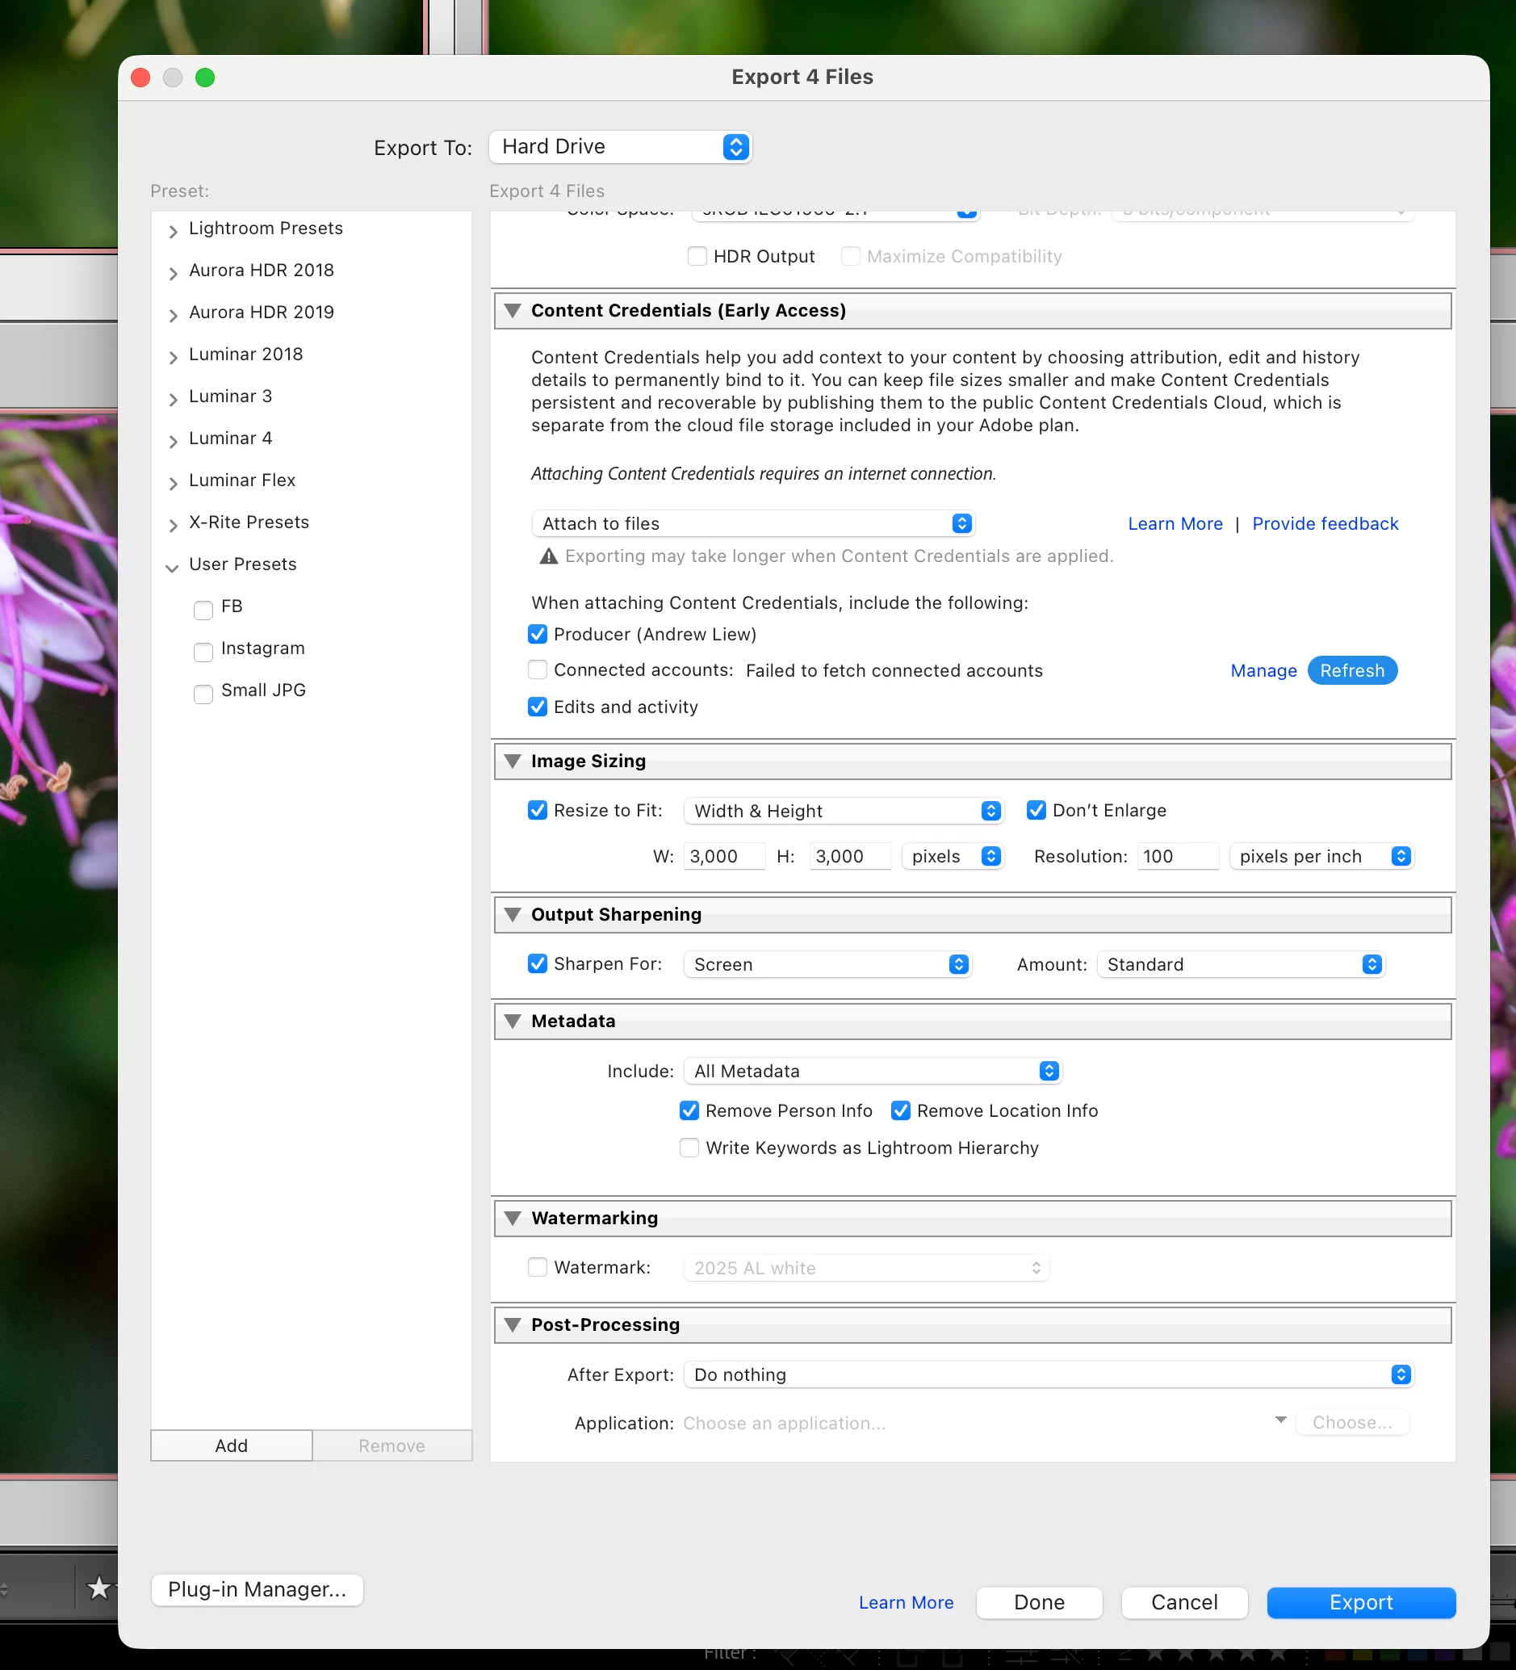Enable the HDR Output checkbox
Screen dimensions: 1516x1670
697,256
